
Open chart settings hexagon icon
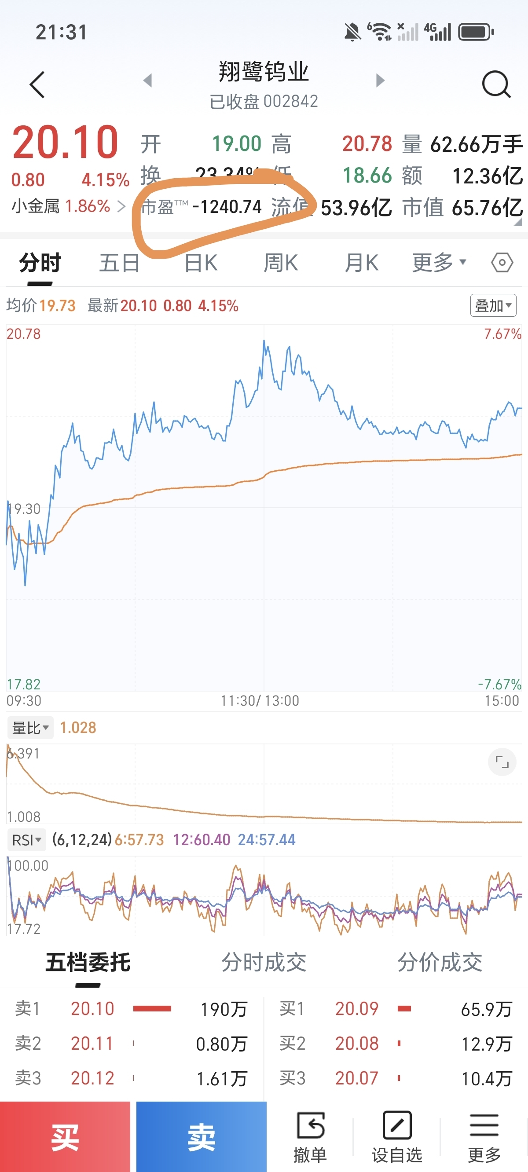pyautogui.click(x=502, y=263)
